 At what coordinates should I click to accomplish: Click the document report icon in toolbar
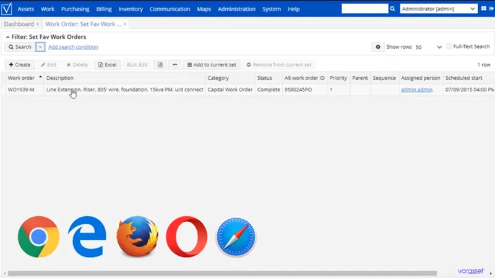click(x=160, y=65)
